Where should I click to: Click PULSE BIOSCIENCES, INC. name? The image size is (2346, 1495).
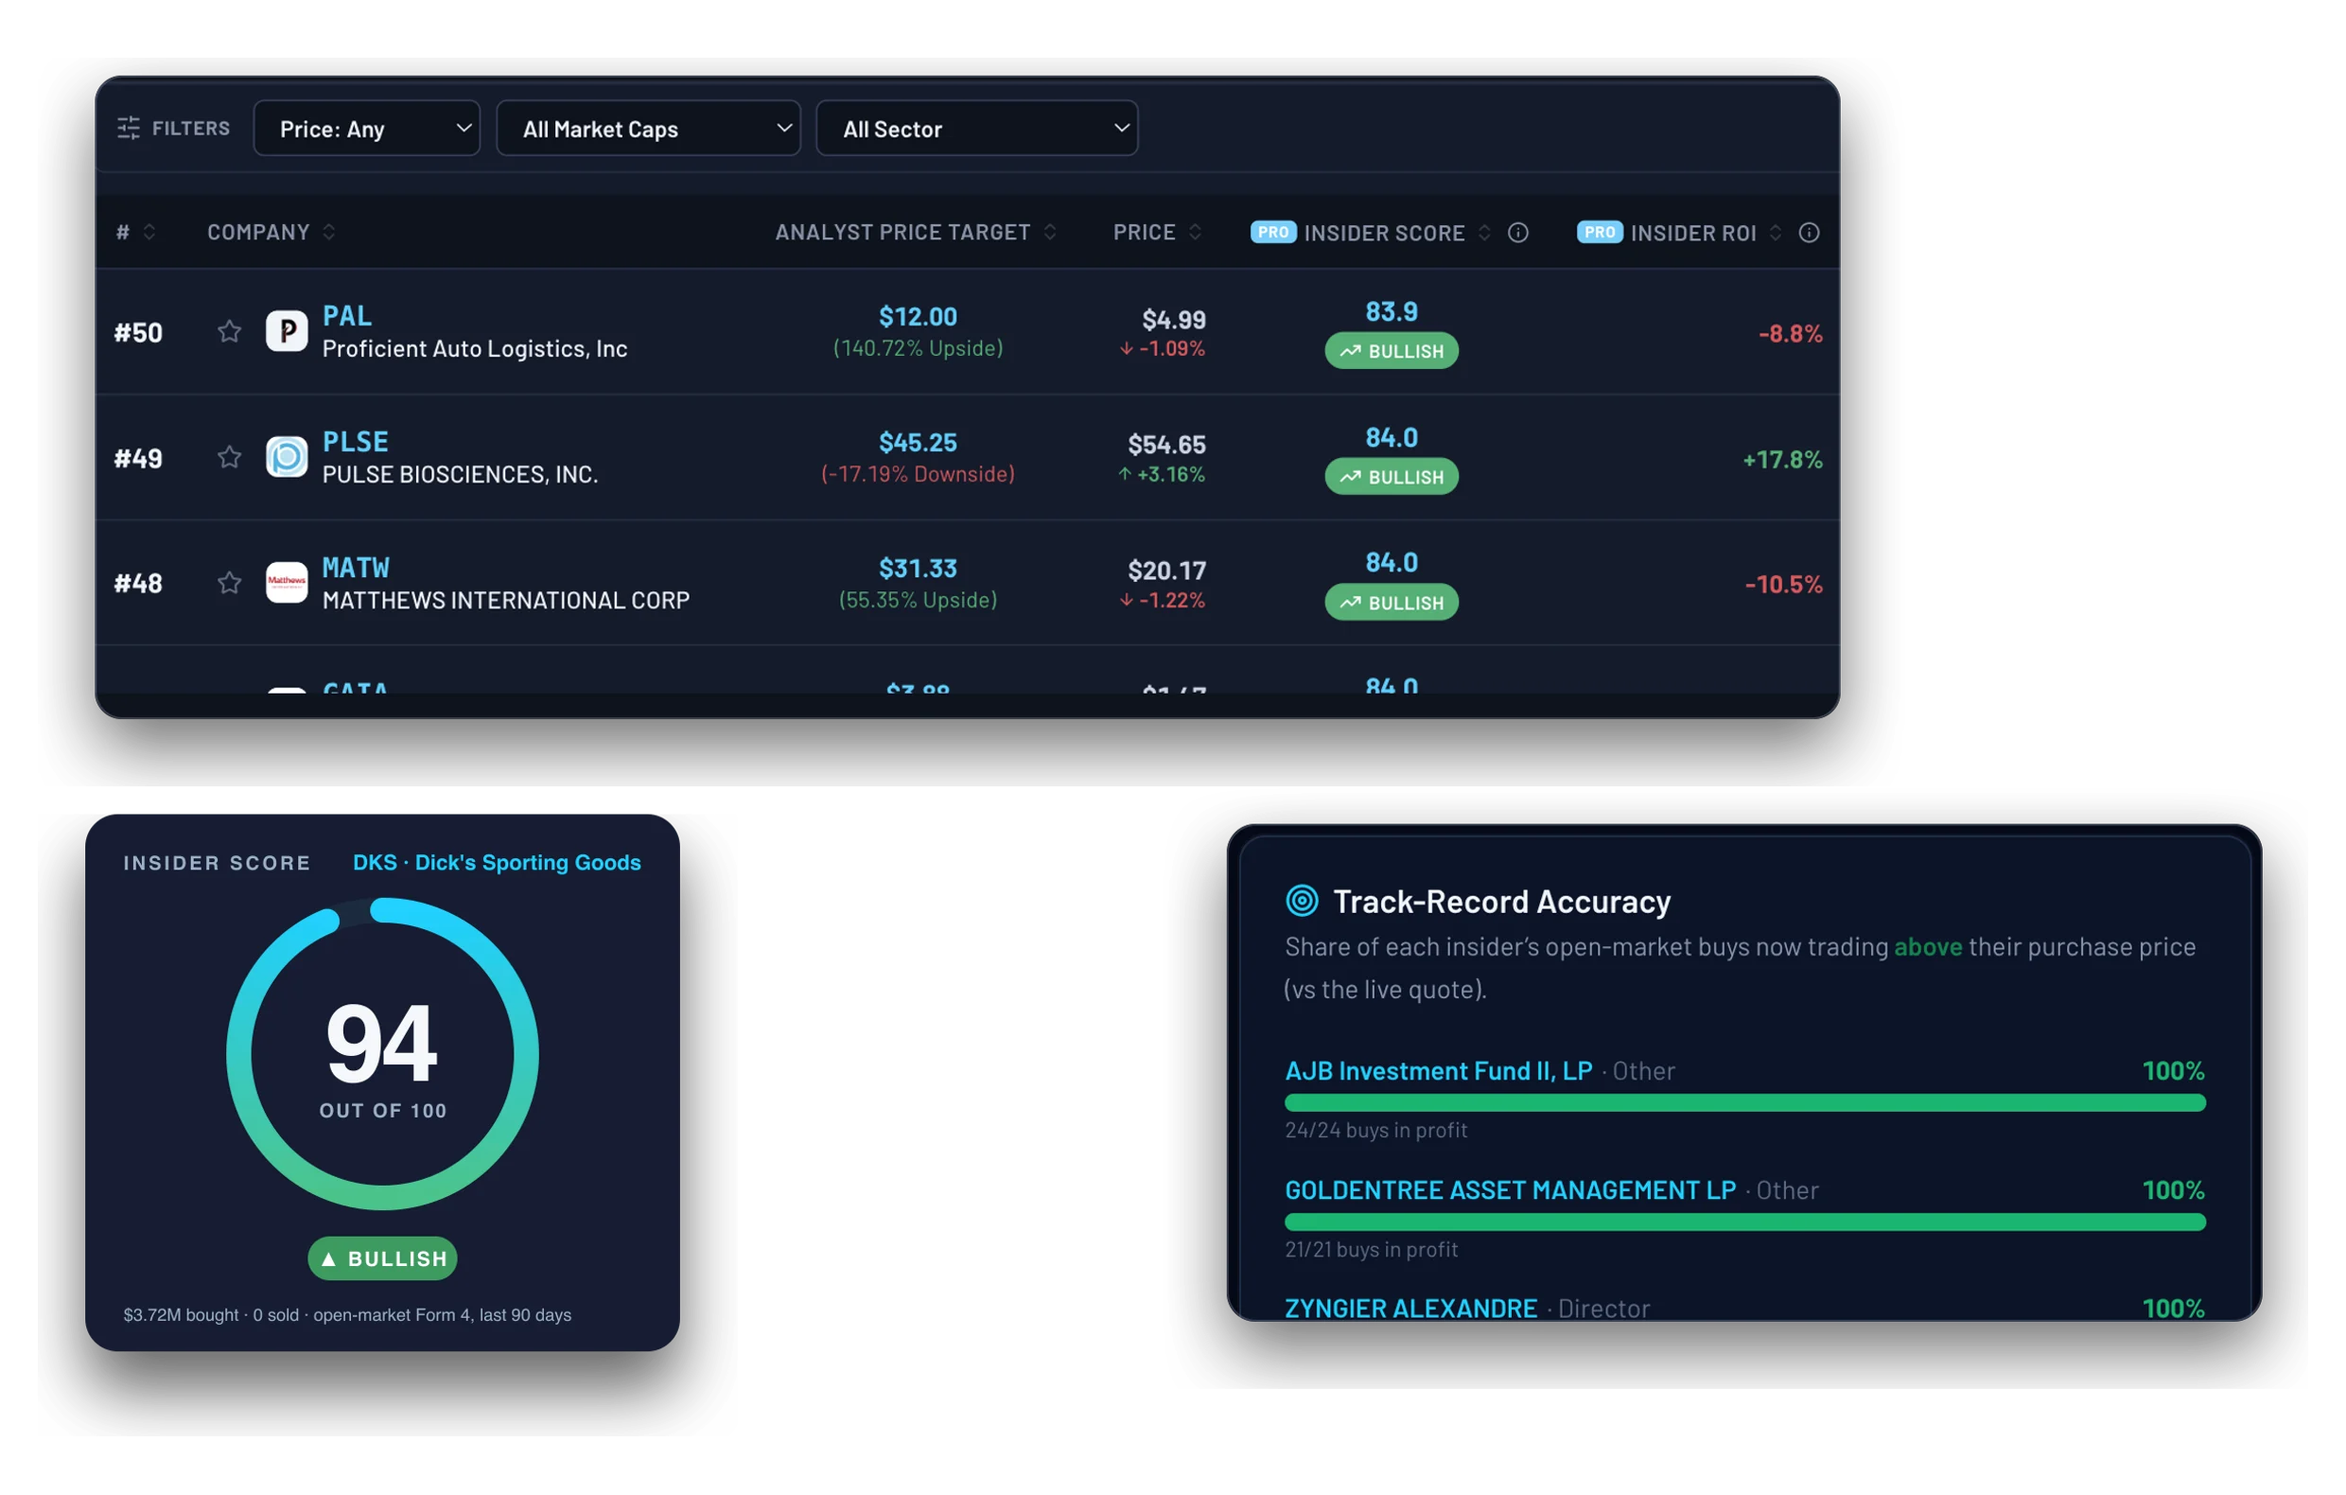click(x=460, y=475)
